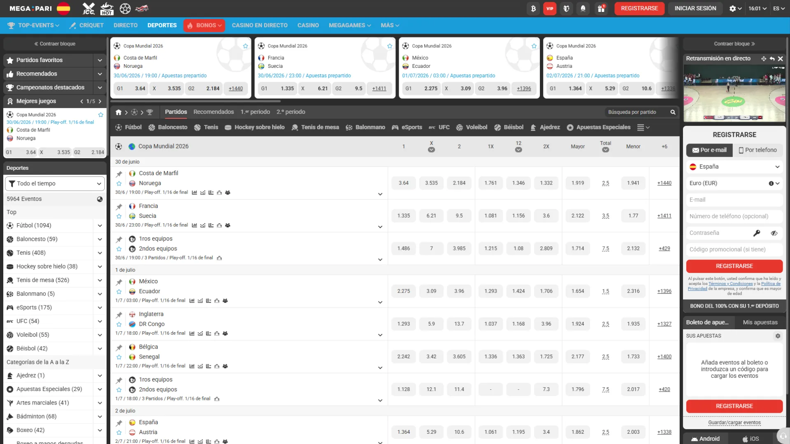Open the Todo el tiempo dropdown

pos(55,184)
